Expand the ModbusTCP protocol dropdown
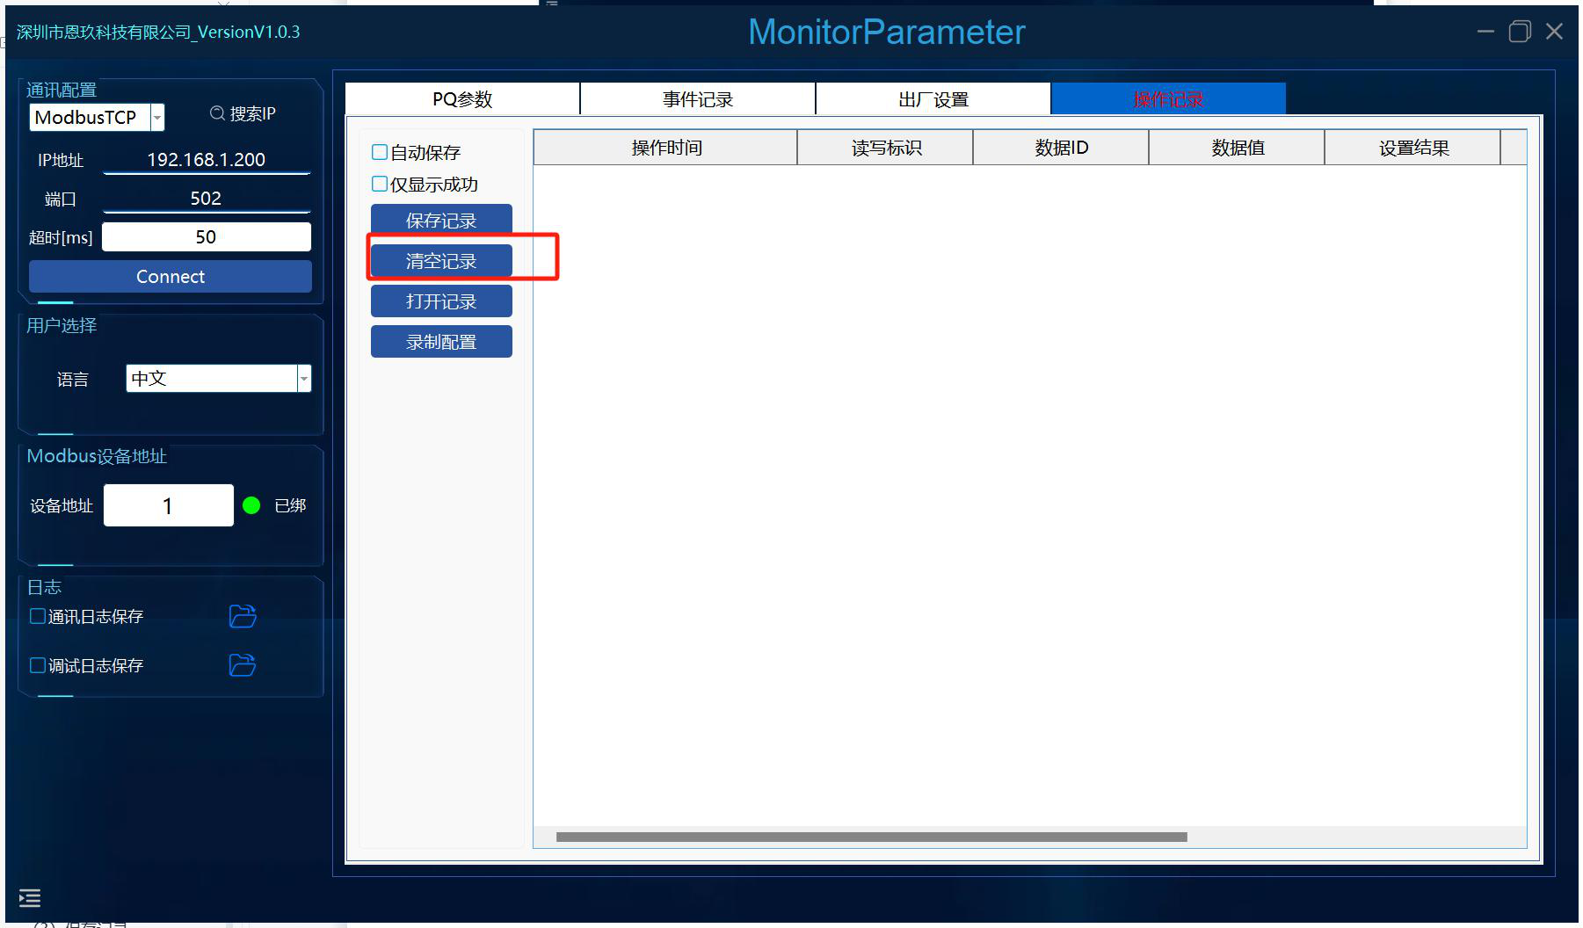 (x=157, y=117)
